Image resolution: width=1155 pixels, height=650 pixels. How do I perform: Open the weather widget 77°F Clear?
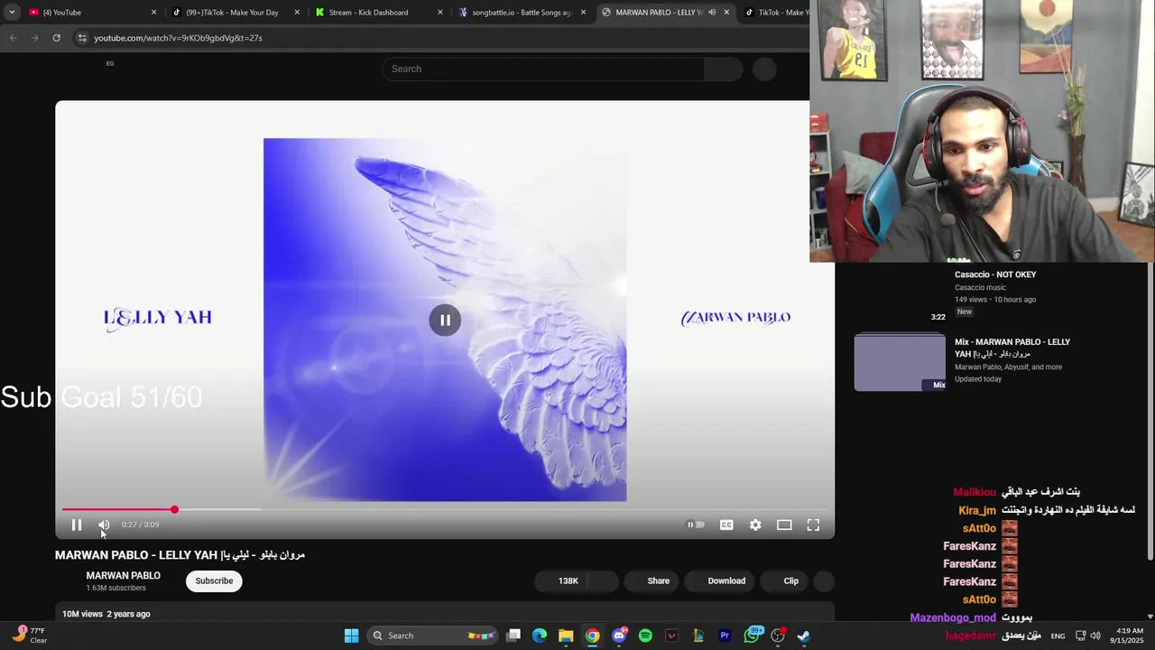(30, 635)
